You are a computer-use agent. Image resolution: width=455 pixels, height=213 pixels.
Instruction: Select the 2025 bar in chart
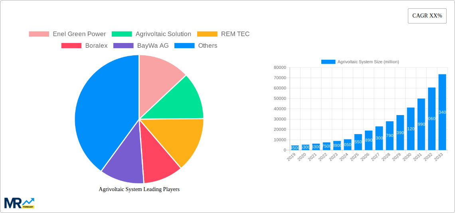coord(358,142)
